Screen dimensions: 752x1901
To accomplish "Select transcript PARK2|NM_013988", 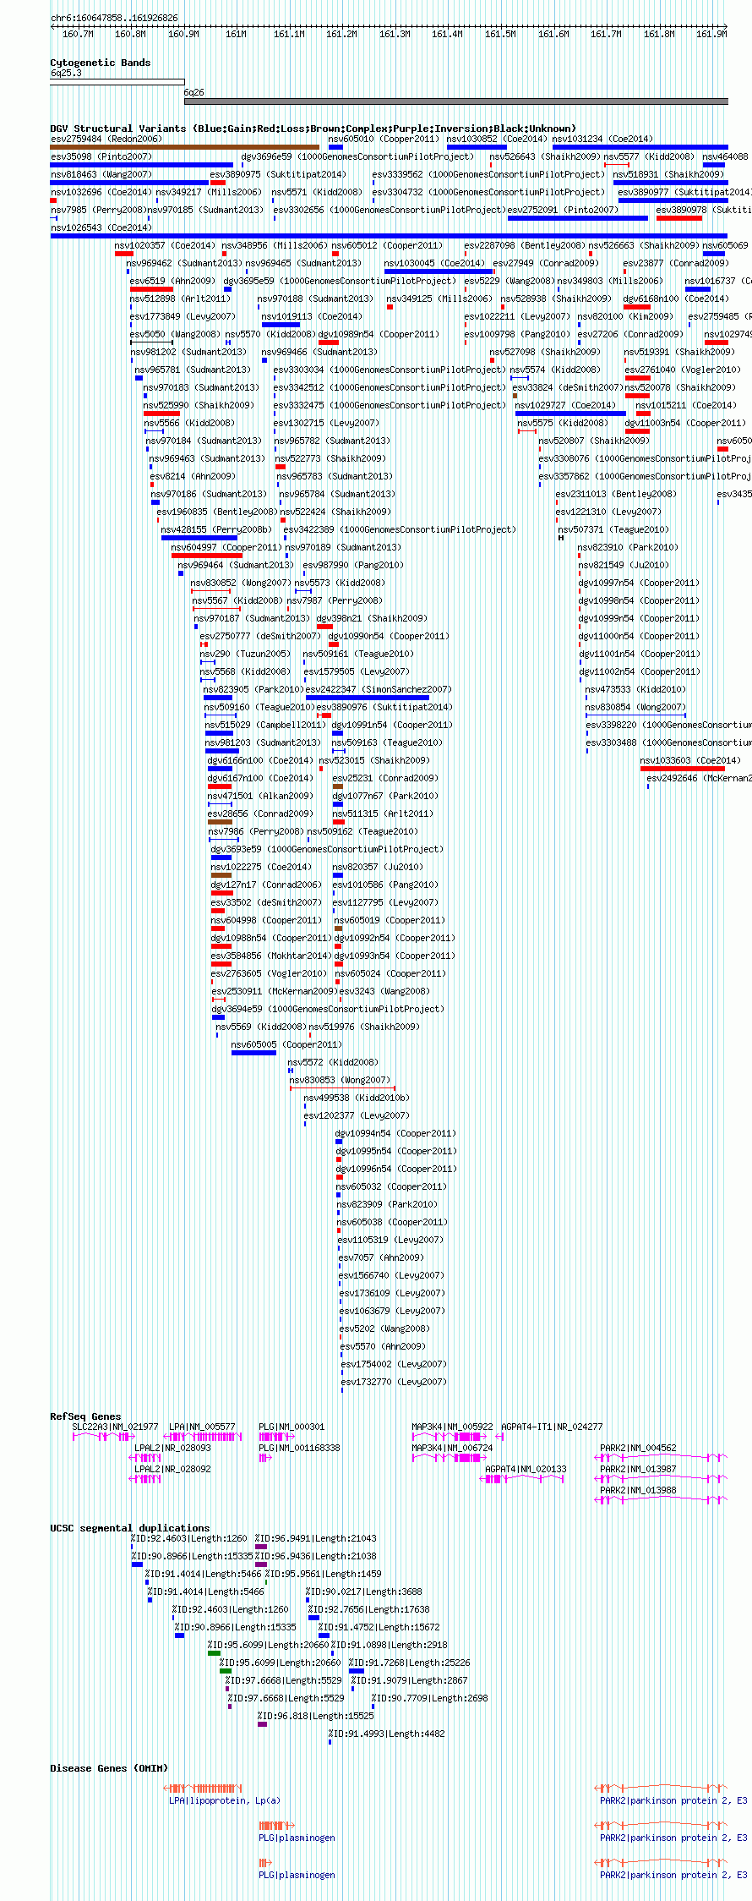I will pos(638,1490).
